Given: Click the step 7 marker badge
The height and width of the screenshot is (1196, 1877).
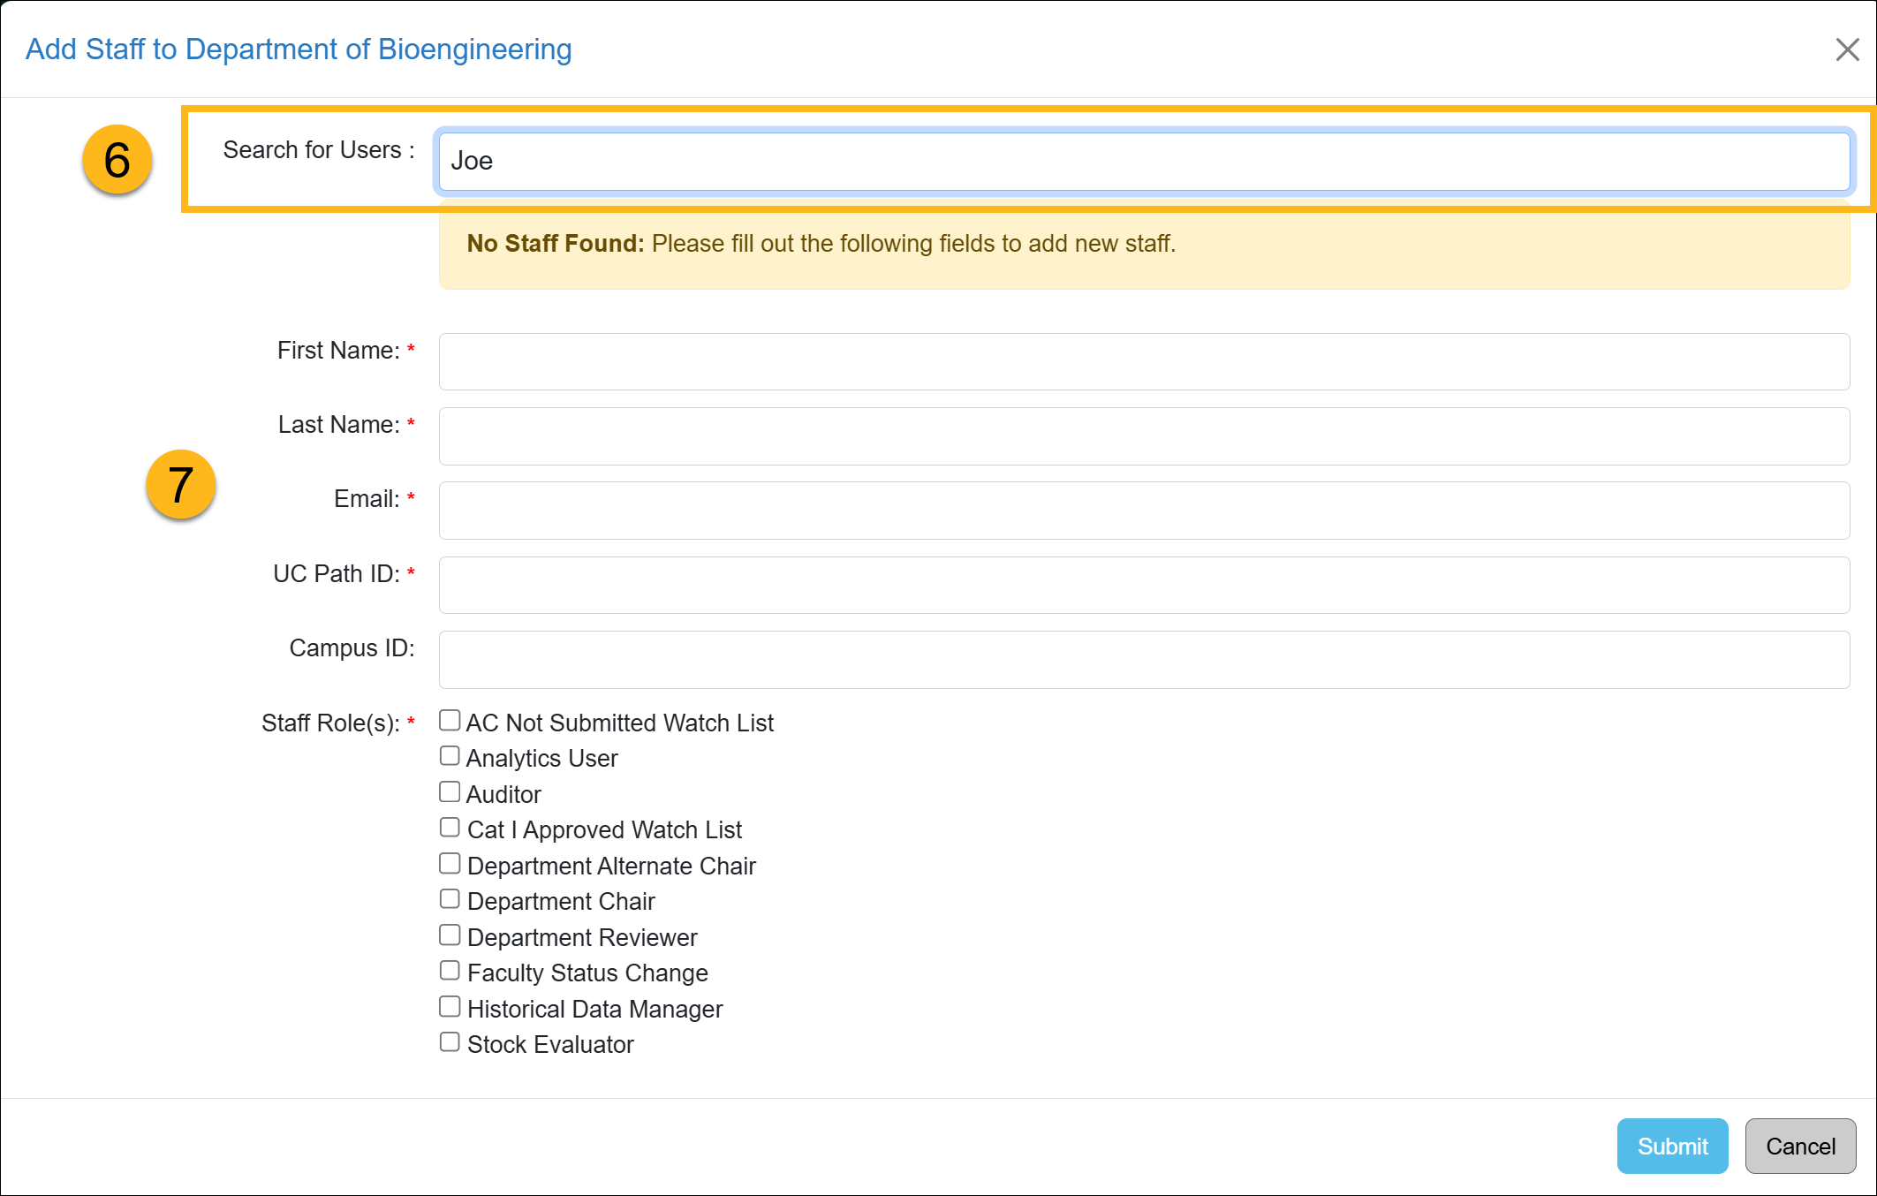Looking at the screenshot, I should [181, 485].
